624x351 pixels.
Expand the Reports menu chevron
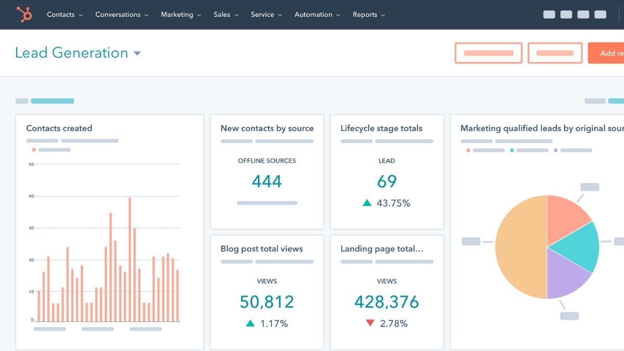point(383,15)
